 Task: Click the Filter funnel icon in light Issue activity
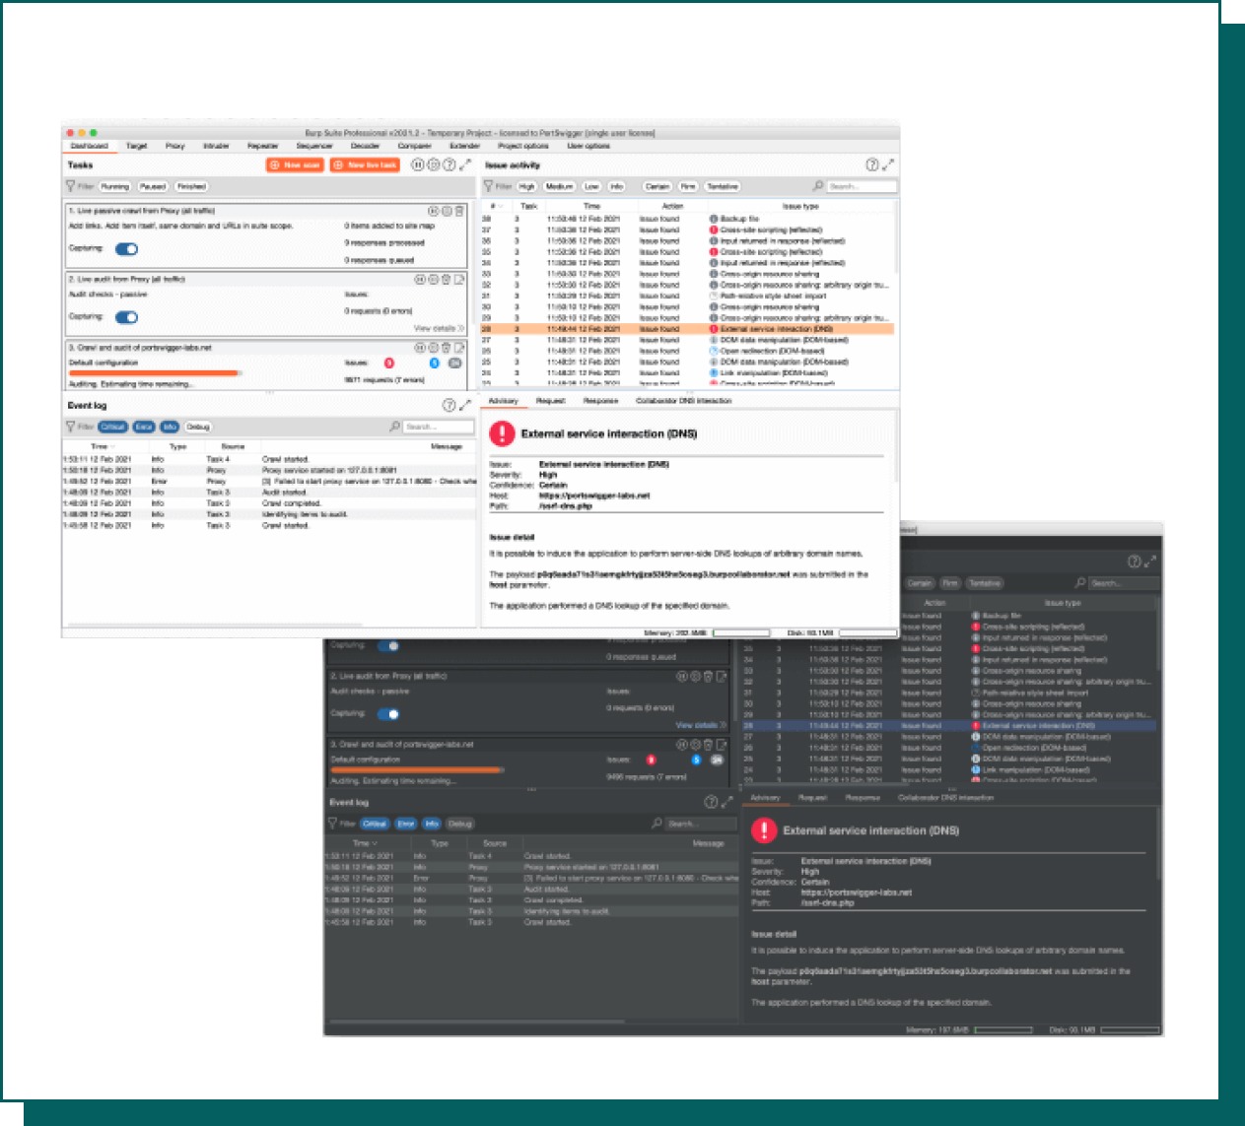pyautogui.click(x=488, y=186)
